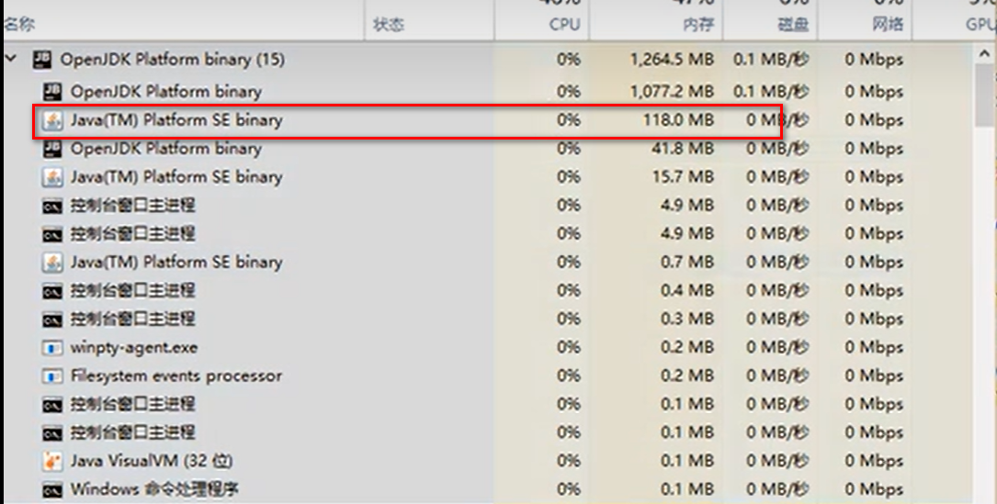Click the 0 Mbps value in the Java VisualVM row
The height and width of the screenshot is (504, 997).
click(874, 461)
